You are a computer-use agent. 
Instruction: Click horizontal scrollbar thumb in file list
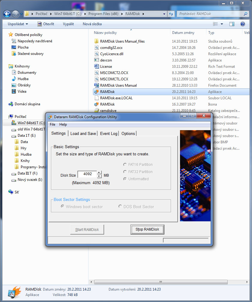pos(161,282)
